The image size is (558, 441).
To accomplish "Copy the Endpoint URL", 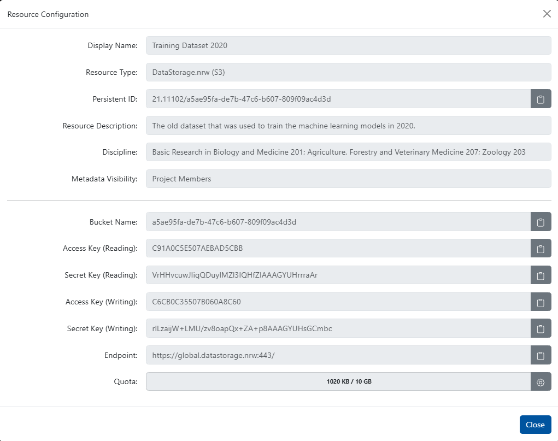I will [x=541, y=355].
